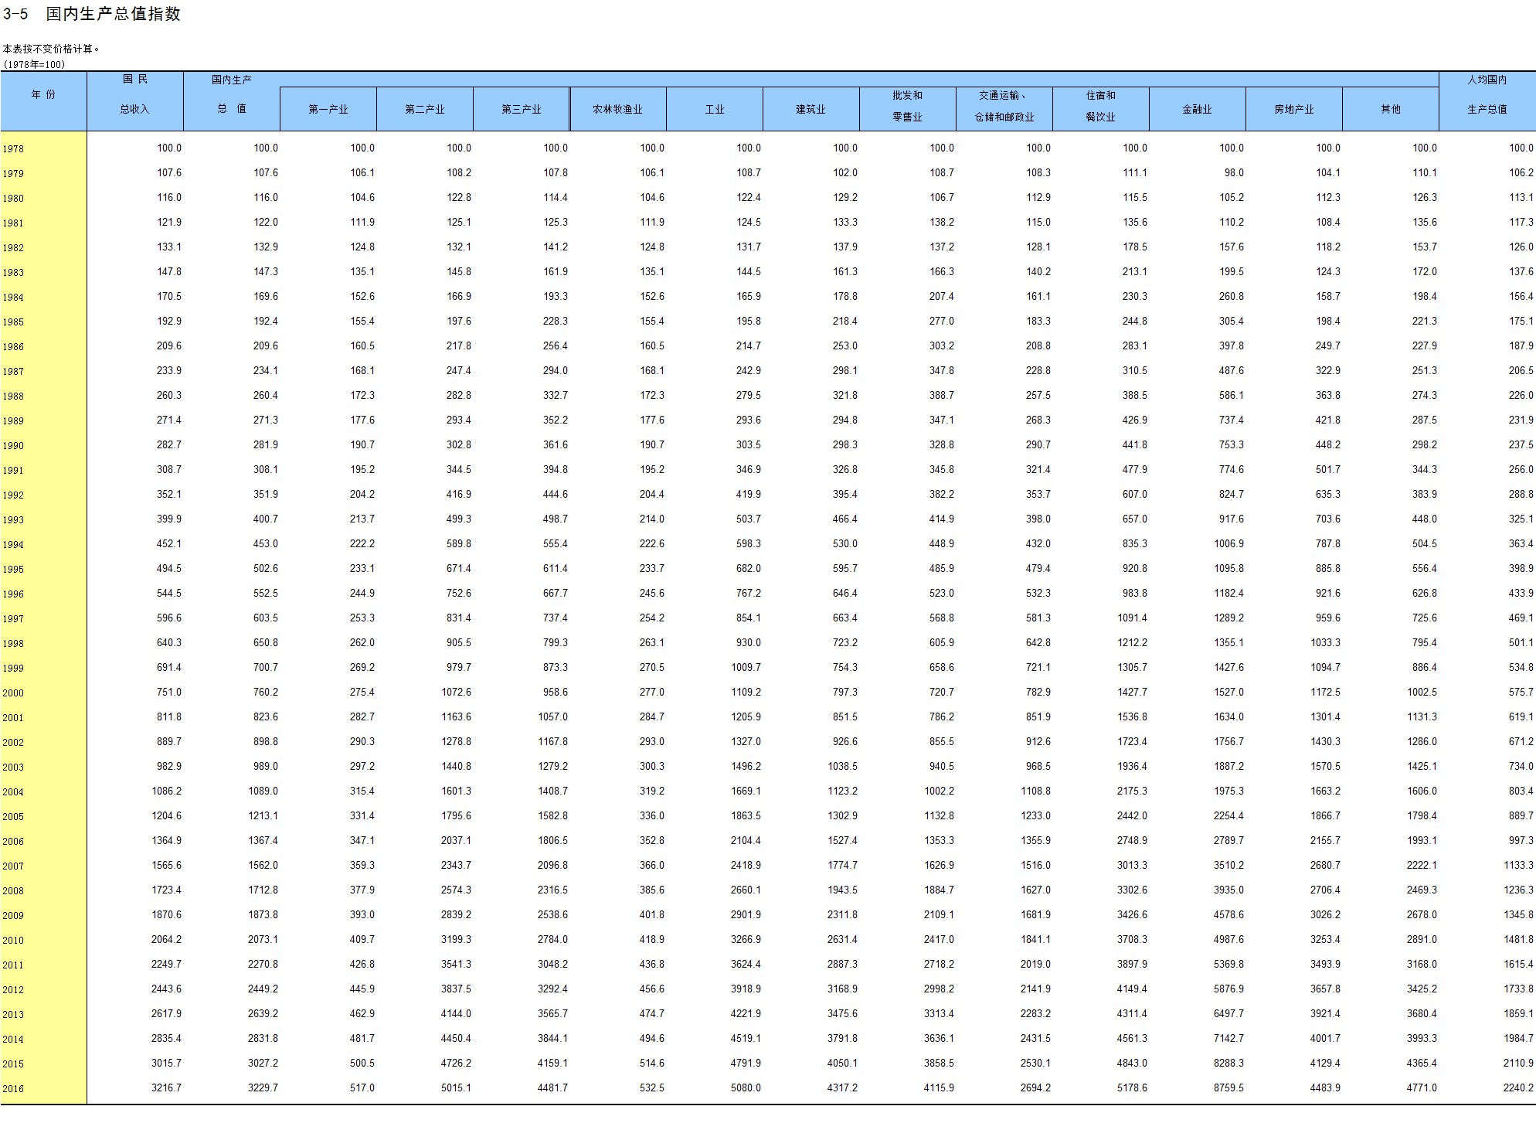Image resolution: width=1536 pixels, height=1130 pixels.
Task: Click the 房地产业 header cell
Action: 1294,109
